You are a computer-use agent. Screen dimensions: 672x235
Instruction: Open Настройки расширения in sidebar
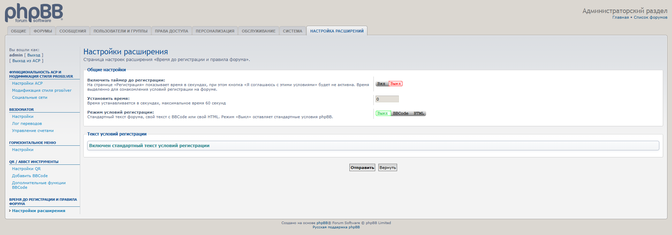39,211
